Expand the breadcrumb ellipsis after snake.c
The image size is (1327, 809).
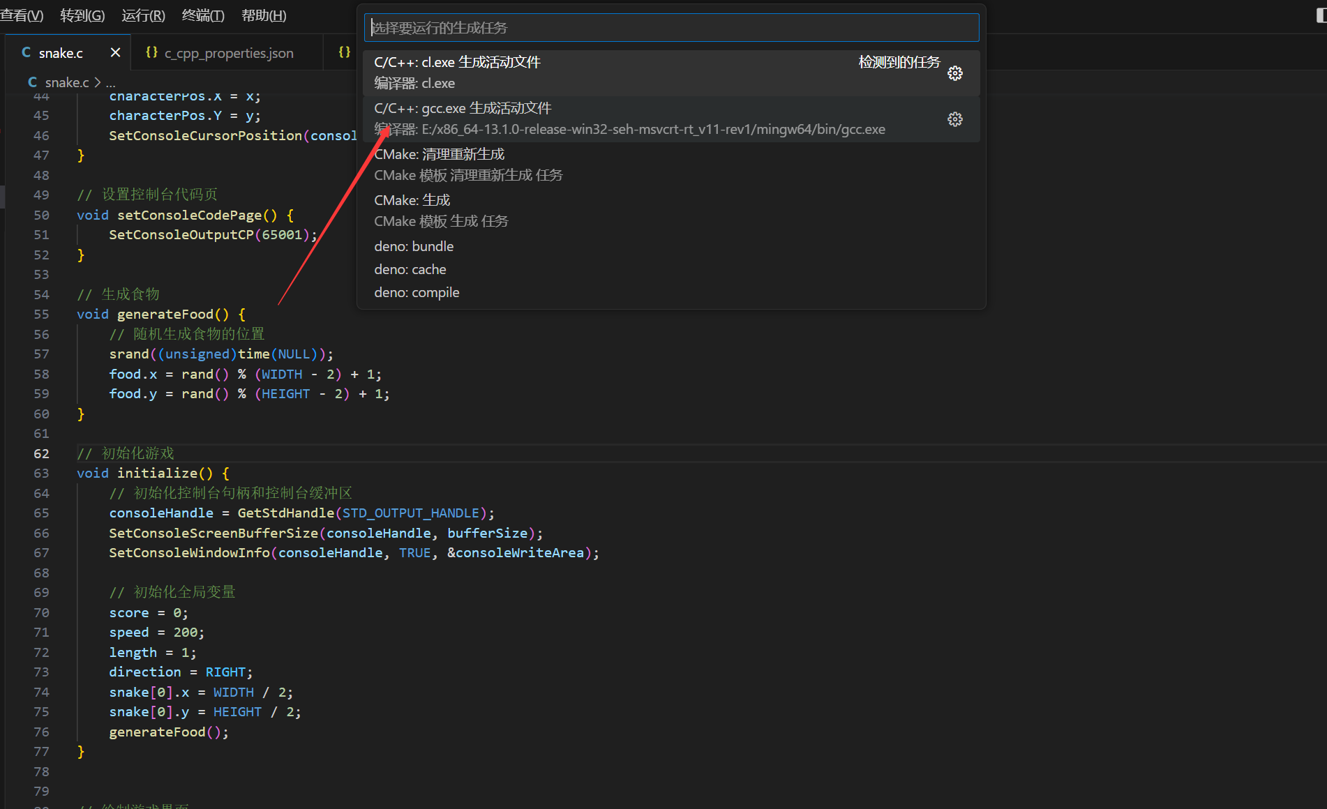(x=110, y=82)
